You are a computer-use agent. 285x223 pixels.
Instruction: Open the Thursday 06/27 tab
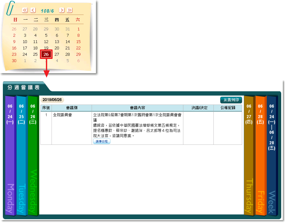click(249, 155)
